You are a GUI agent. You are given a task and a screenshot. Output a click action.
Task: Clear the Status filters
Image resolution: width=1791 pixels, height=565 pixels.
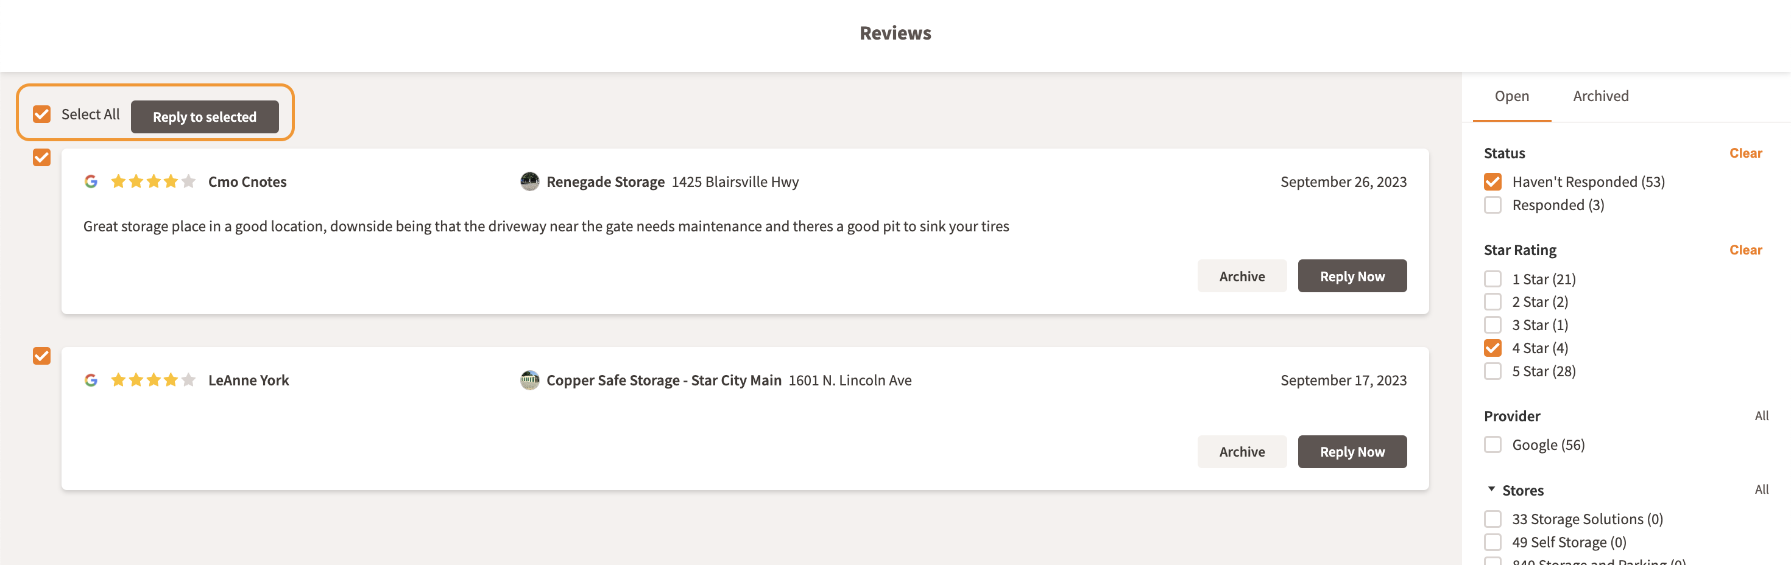pos(1746,153)
